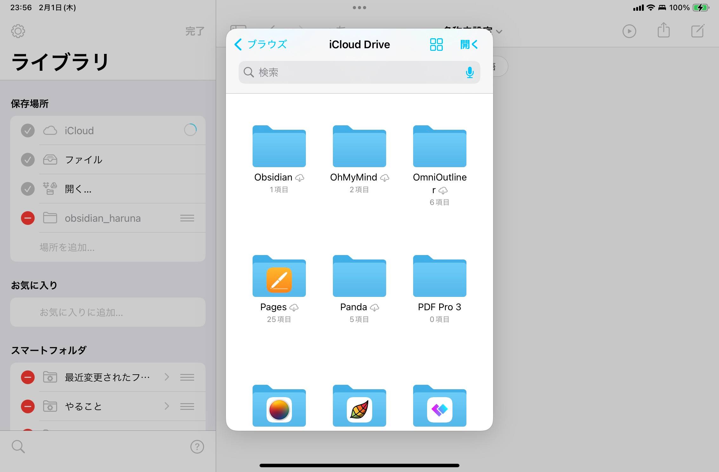Tap the share icon in toolbar
The height and width of the screenshot is (472, 719).
click(x=663, y=30)
